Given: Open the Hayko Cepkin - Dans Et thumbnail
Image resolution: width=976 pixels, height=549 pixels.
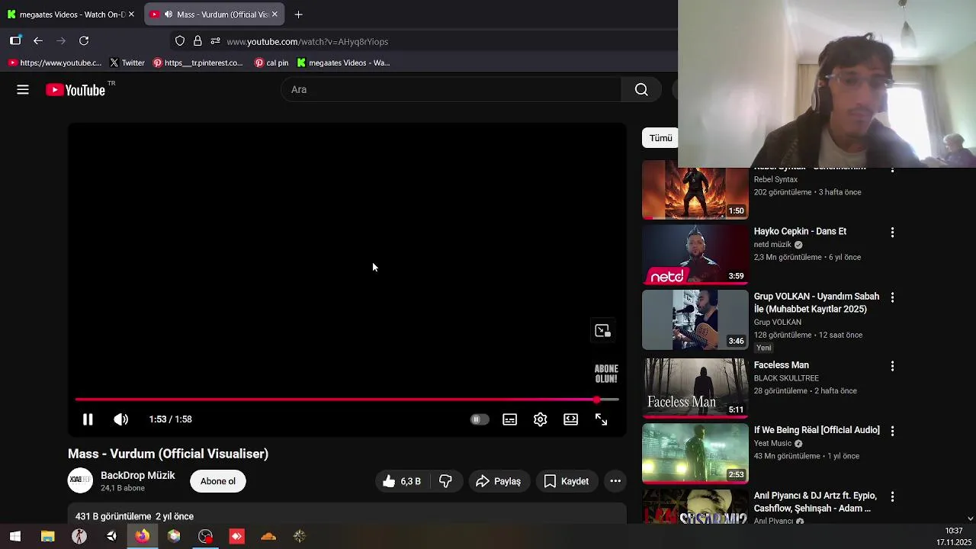Looking at the screenshot, I should [695, 254].
